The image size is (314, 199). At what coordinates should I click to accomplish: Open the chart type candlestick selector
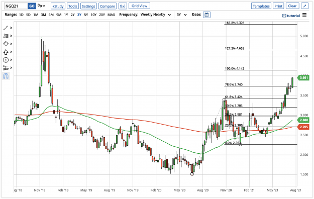(42, 6)
